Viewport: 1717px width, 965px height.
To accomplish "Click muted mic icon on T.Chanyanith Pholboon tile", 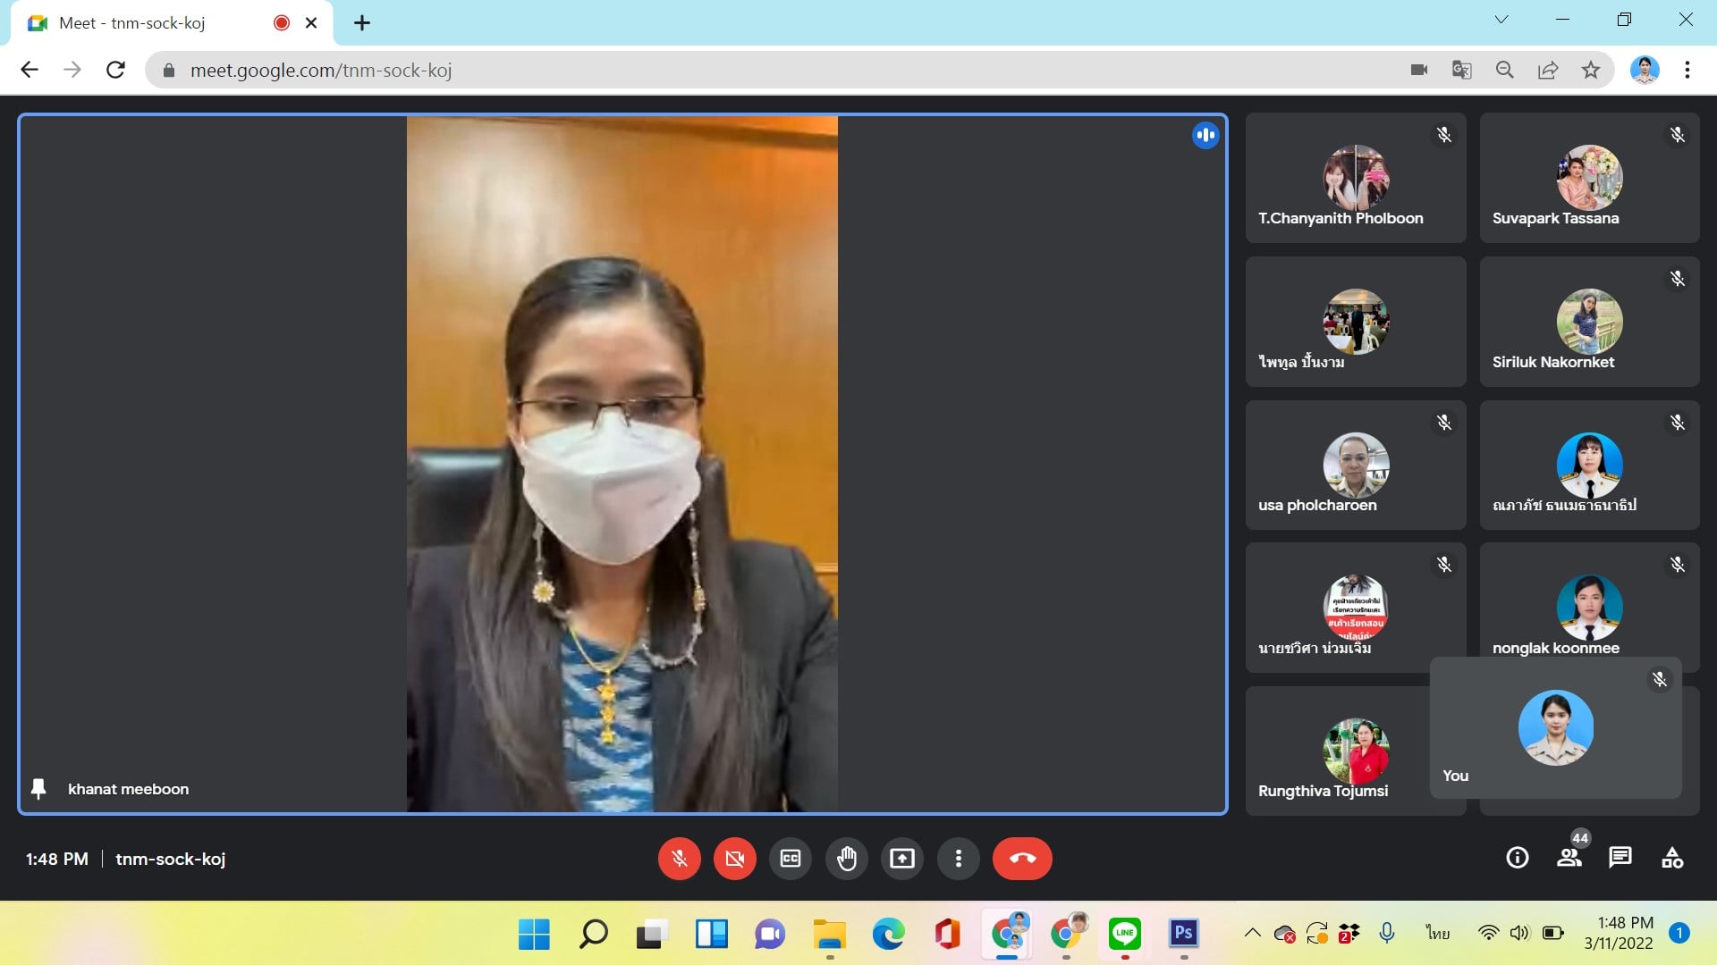I will tap(1444, 135).
